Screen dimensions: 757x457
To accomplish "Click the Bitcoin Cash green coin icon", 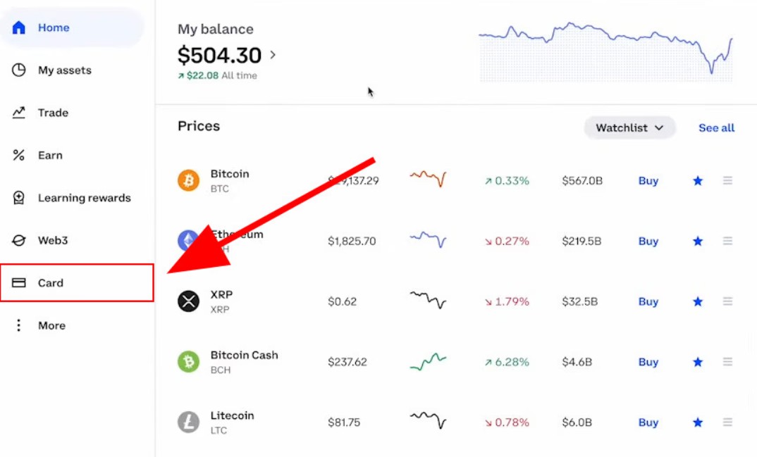I will coord(188,362).
